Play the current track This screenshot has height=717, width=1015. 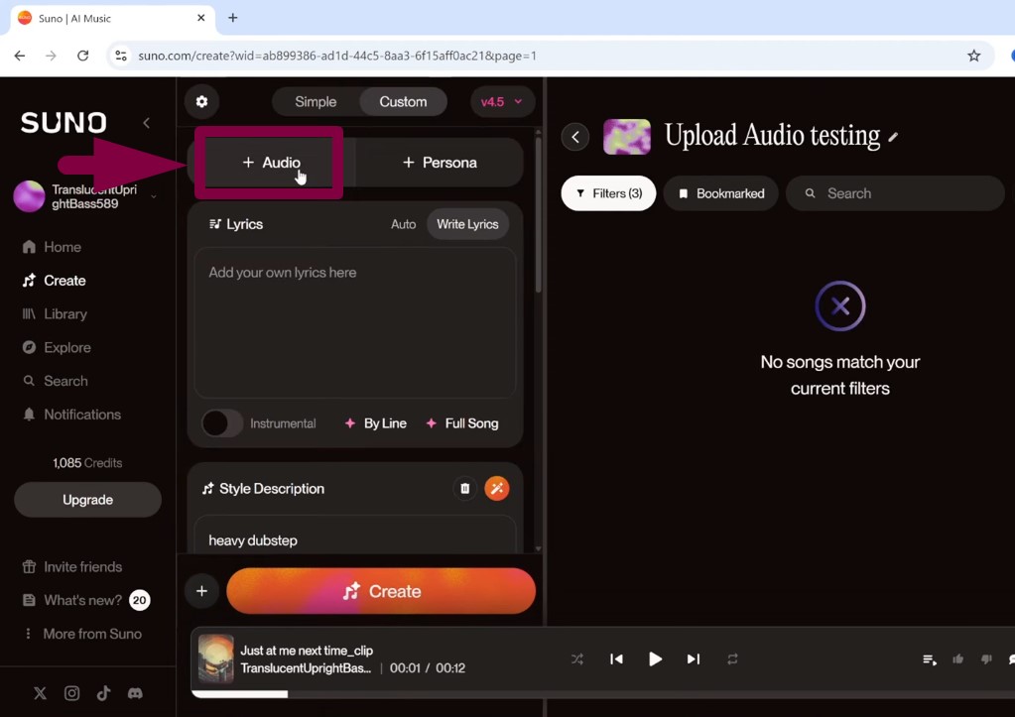655,659
